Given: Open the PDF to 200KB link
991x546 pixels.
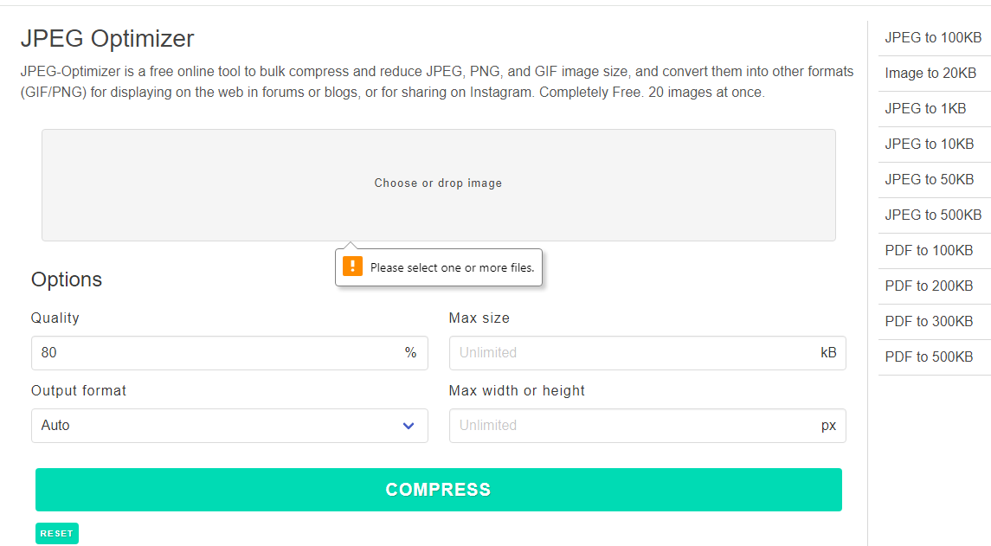Looking at the screenshot, I should click(929, 286).
